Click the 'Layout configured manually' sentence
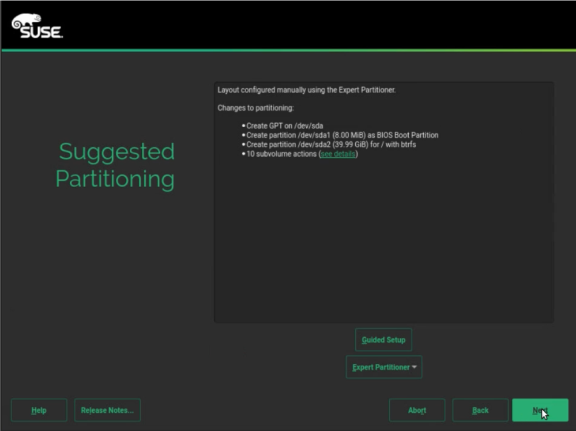 (x=306, y=90)
